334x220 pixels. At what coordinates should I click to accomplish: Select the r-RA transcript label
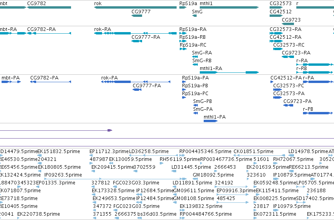[302, 61]
